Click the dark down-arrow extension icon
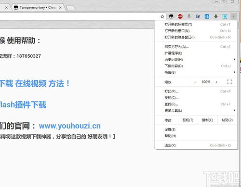 216,16
